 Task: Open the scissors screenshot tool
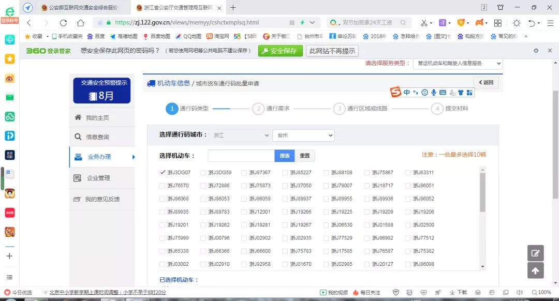tap(423, 23)
